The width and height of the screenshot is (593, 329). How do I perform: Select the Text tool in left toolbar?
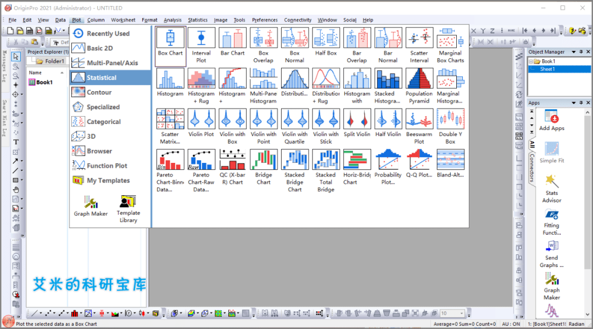(16, 142)
